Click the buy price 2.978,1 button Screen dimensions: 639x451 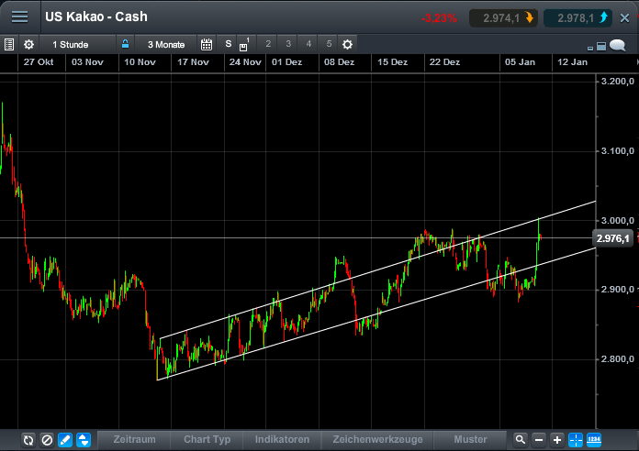[577, 17]
